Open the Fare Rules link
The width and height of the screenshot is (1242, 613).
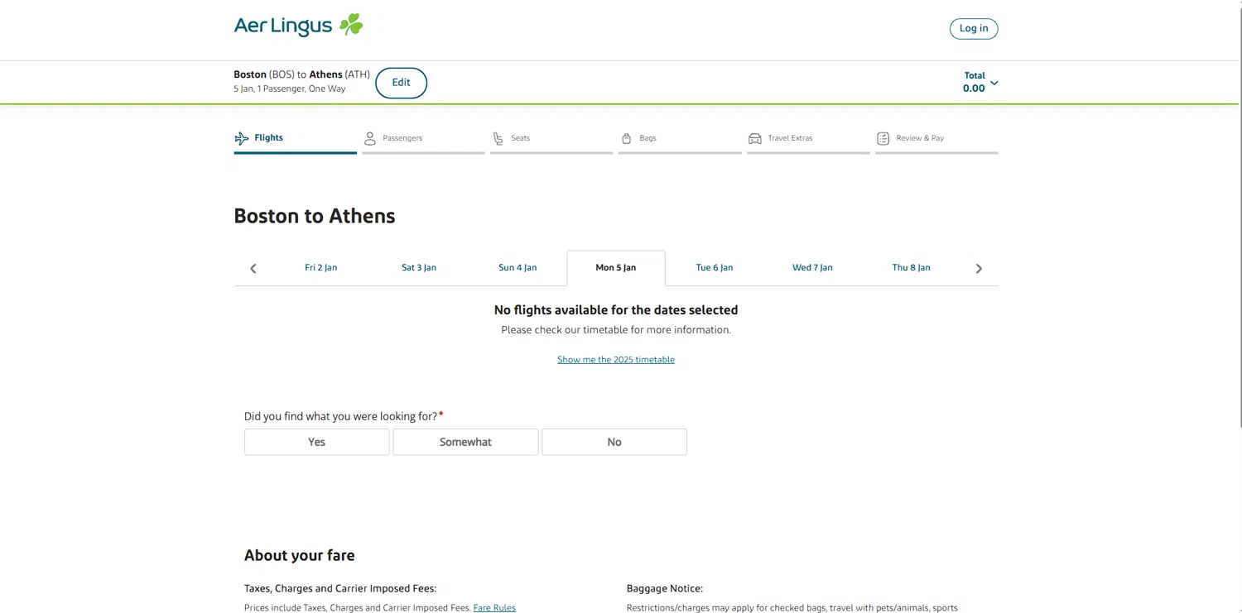(494, 608)
